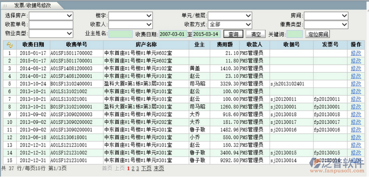Click the 下页 pagination link
Image resolution: width=369 pixels, height=178 pixels.
coord(146,168)
